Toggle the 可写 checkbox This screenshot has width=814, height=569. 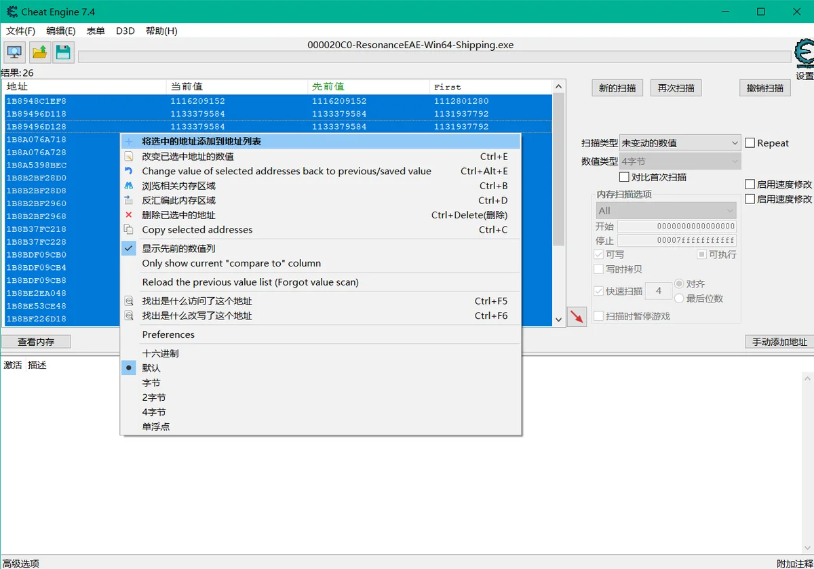pos(598,254)
